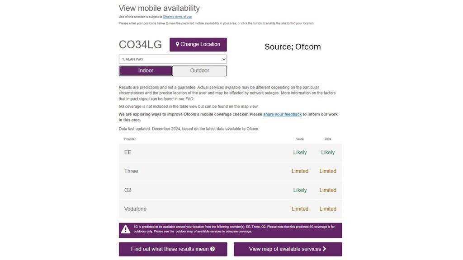
Task: Follow the share your feedback link
Action: pos(282,114)
